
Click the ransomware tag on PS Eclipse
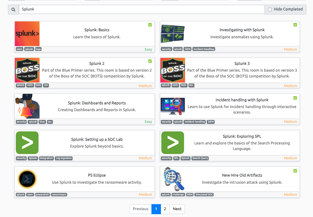click(x=59, y=195)
